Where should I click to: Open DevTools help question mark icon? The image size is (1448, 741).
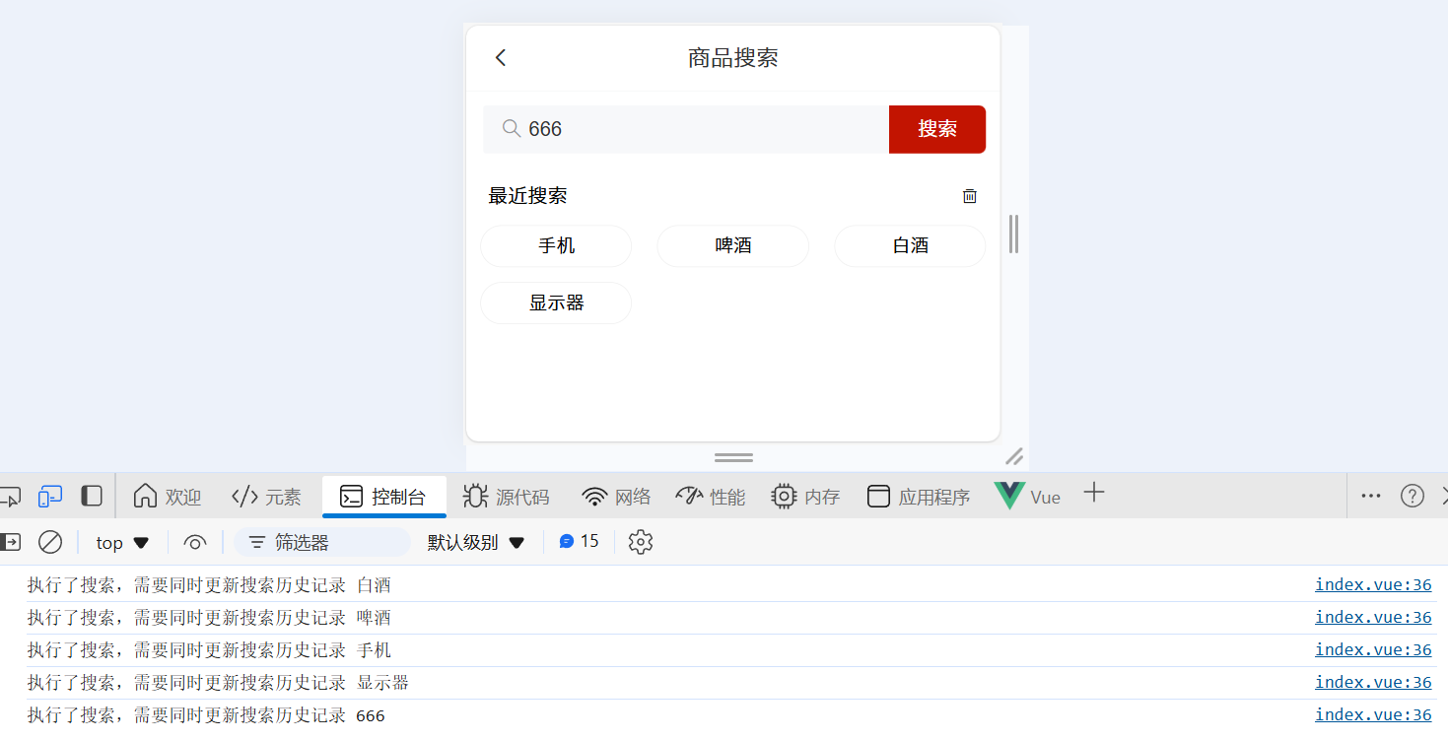pyautogui.click(x=1413, y=496)
